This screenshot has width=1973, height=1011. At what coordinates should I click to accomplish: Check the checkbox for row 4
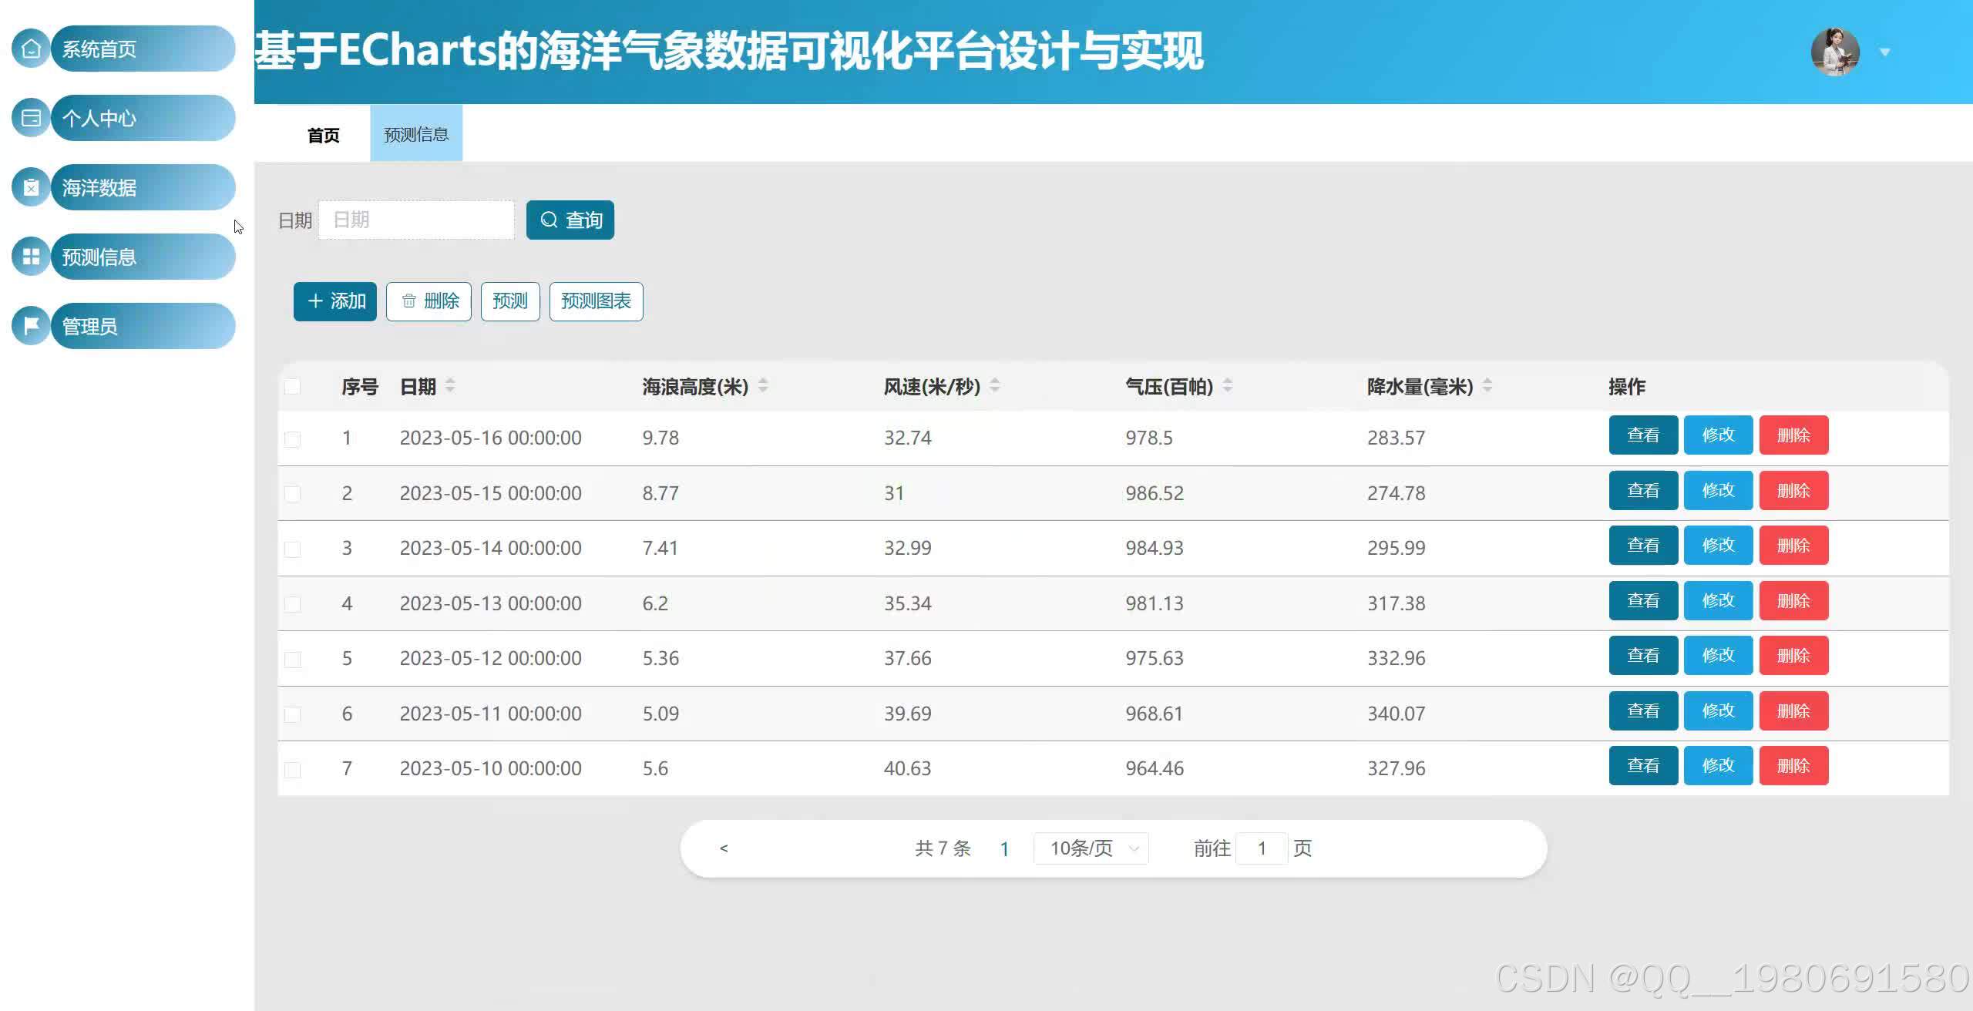tap(292, 604)
